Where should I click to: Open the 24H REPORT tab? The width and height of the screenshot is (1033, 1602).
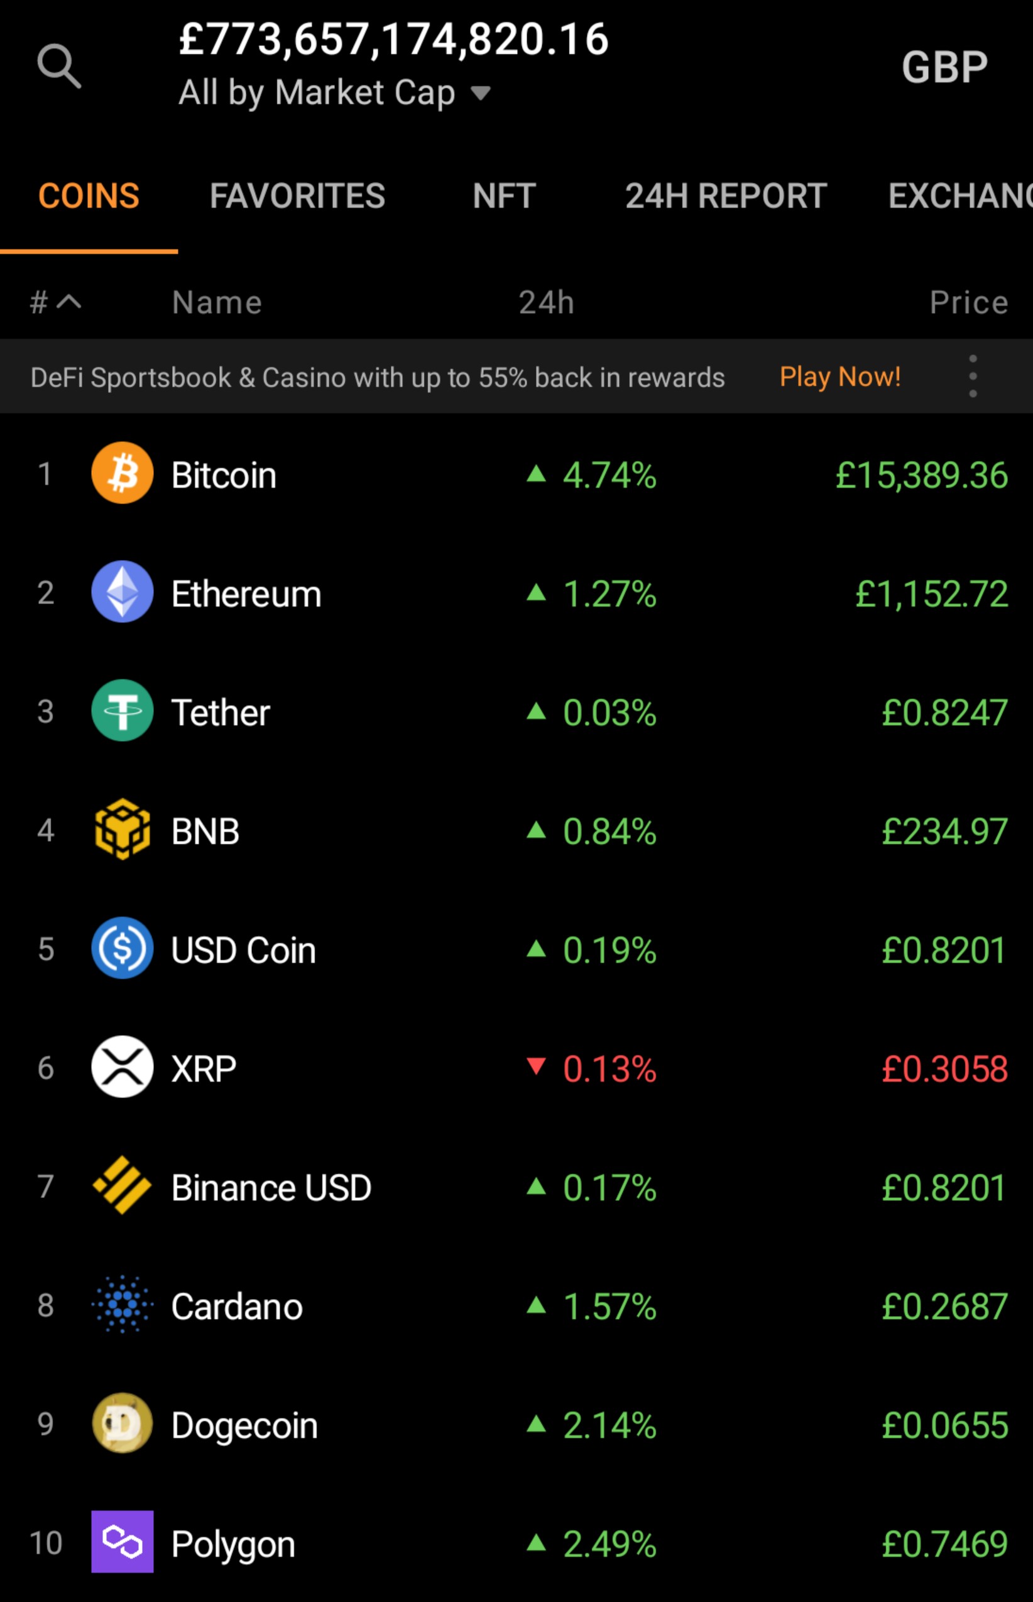tap(726, 196)
